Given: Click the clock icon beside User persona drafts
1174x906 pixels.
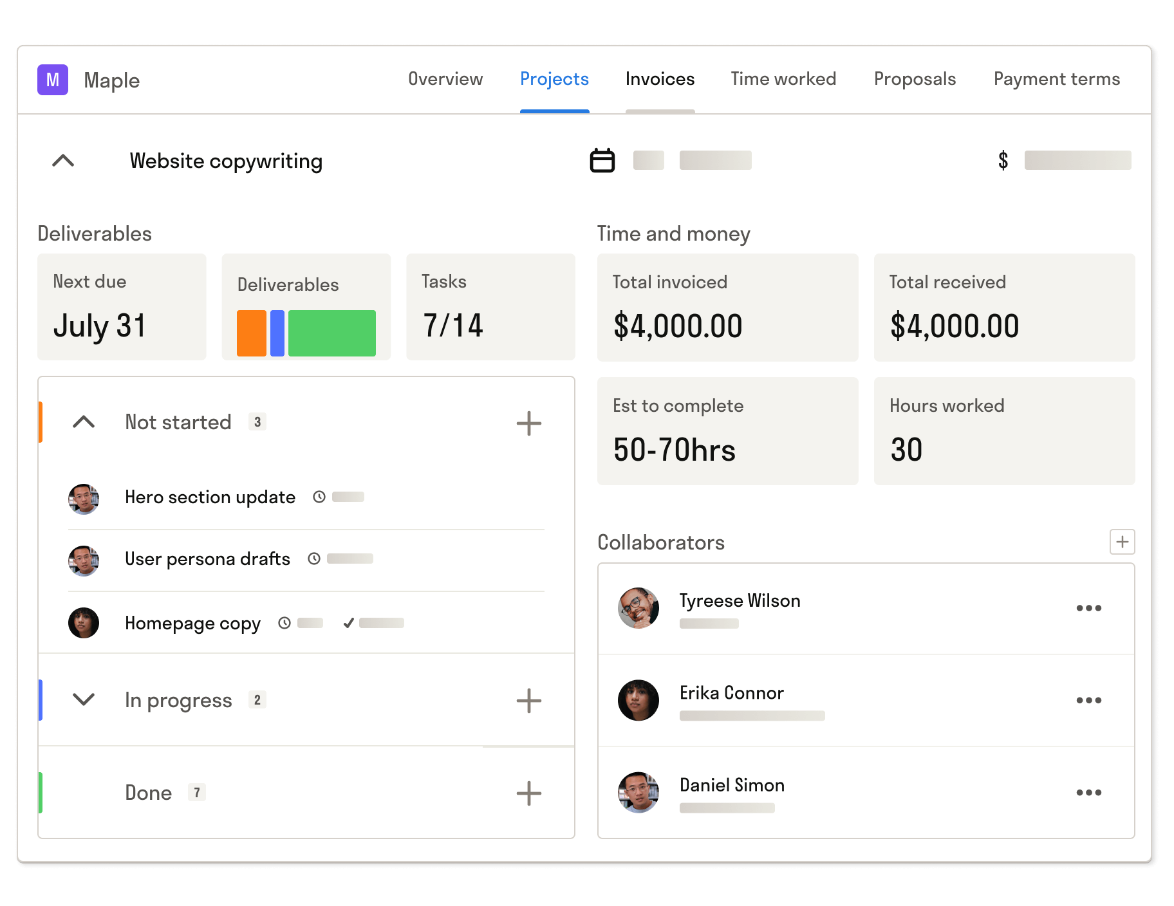Looking at the screenshot, I should pyautogui.click(x=314, y=559).
